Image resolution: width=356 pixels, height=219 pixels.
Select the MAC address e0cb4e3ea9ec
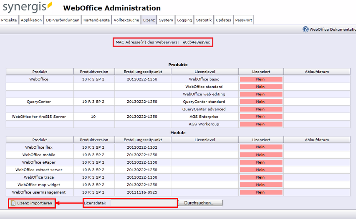197,42
